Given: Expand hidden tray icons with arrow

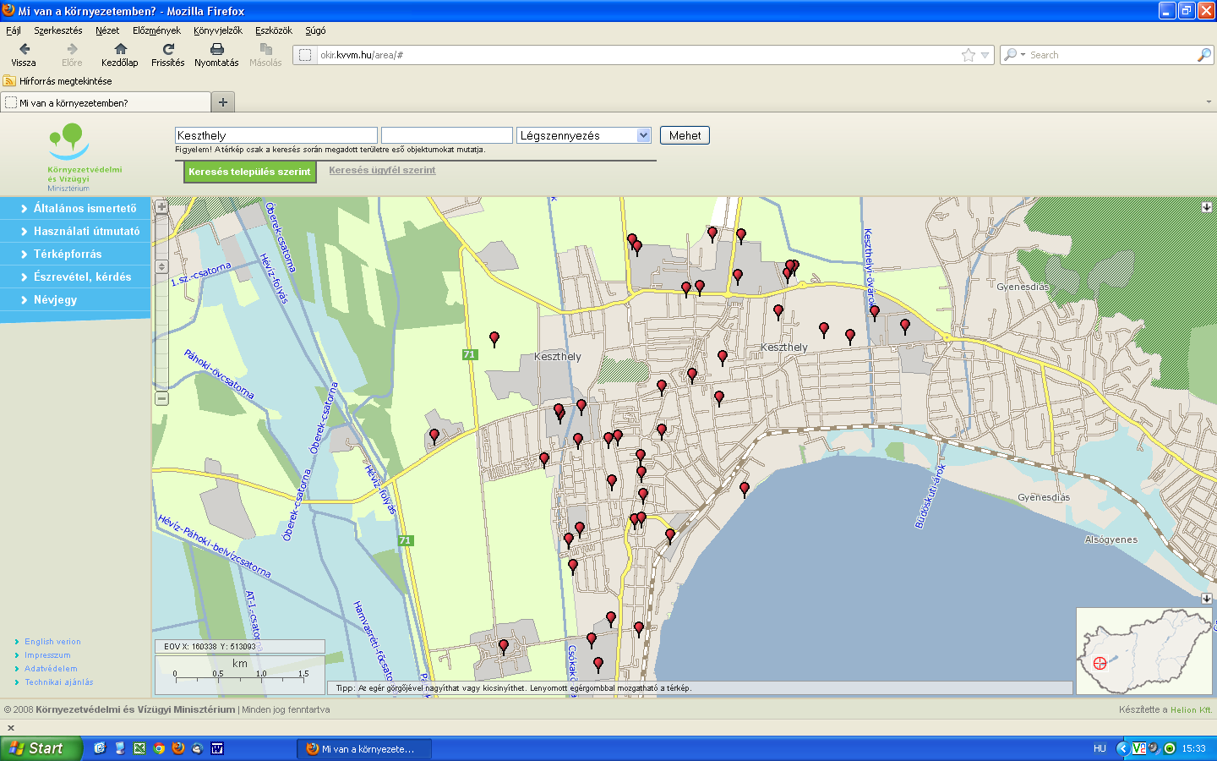Looking at the screenshot, I should (1122, 748).
